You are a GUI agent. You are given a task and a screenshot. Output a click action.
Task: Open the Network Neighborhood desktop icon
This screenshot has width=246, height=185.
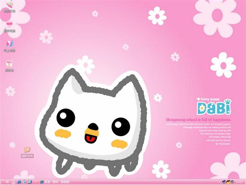pos(9,46)
